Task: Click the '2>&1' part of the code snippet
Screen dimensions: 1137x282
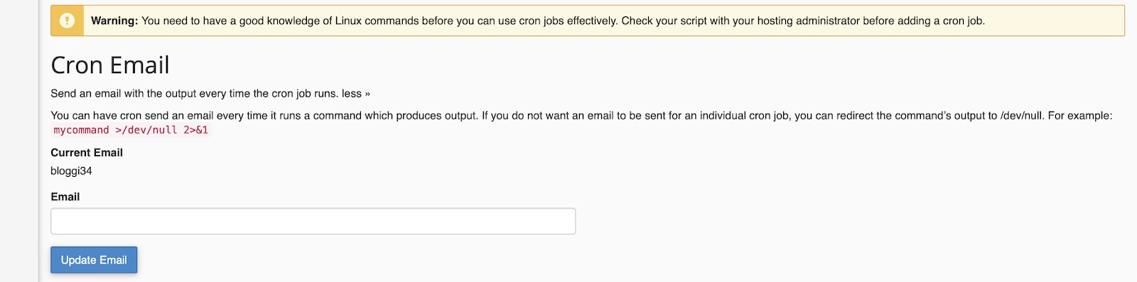Action: [x=195, y=130]
